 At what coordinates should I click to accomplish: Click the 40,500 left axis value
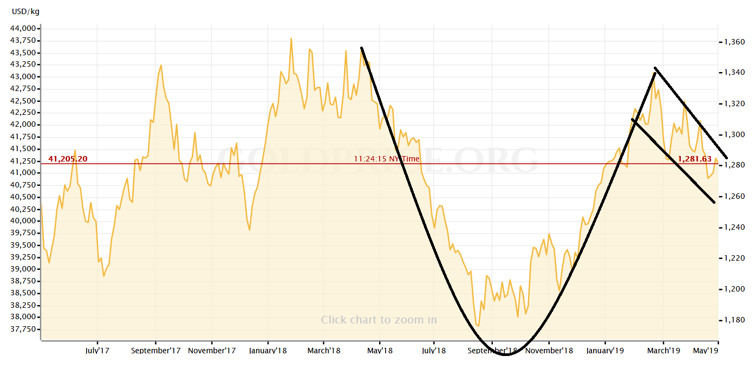pos(23,197)
